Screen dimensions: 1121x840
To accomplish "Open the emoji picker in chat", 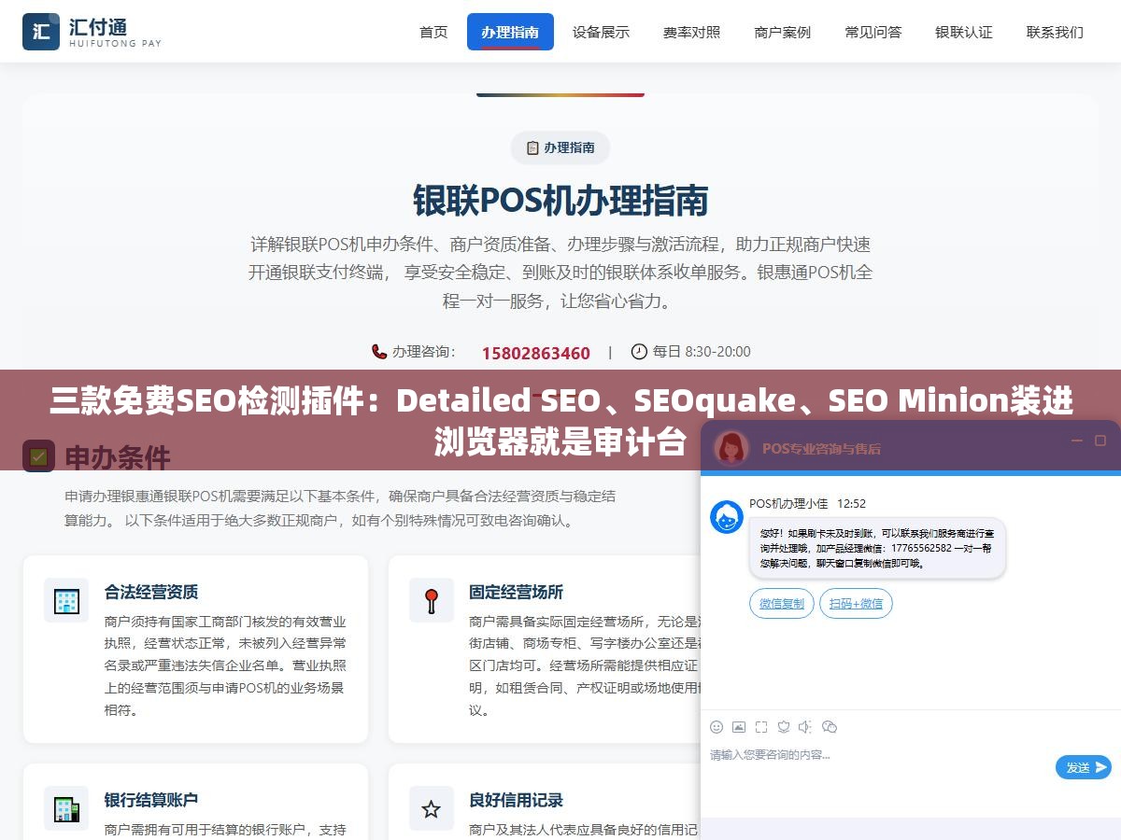I will (717, 727).
